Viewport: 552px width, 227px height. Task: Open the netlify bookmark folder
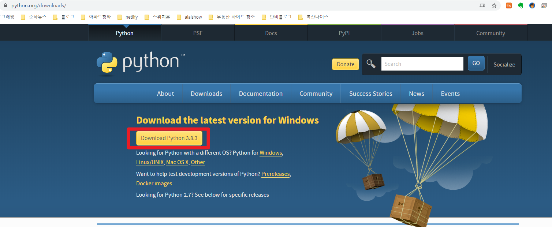(x=128, y=17)
